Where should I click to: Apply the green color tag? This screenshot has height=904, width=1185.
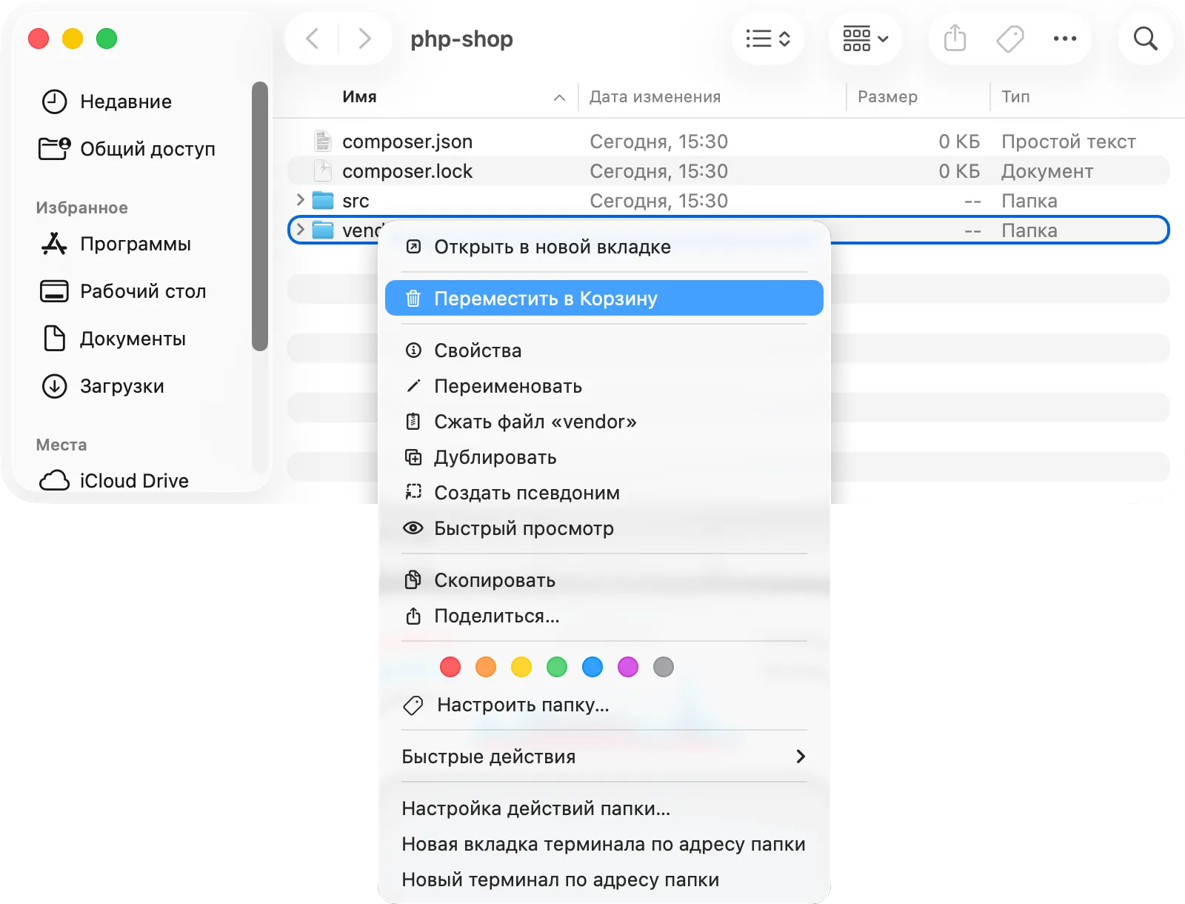557,667
